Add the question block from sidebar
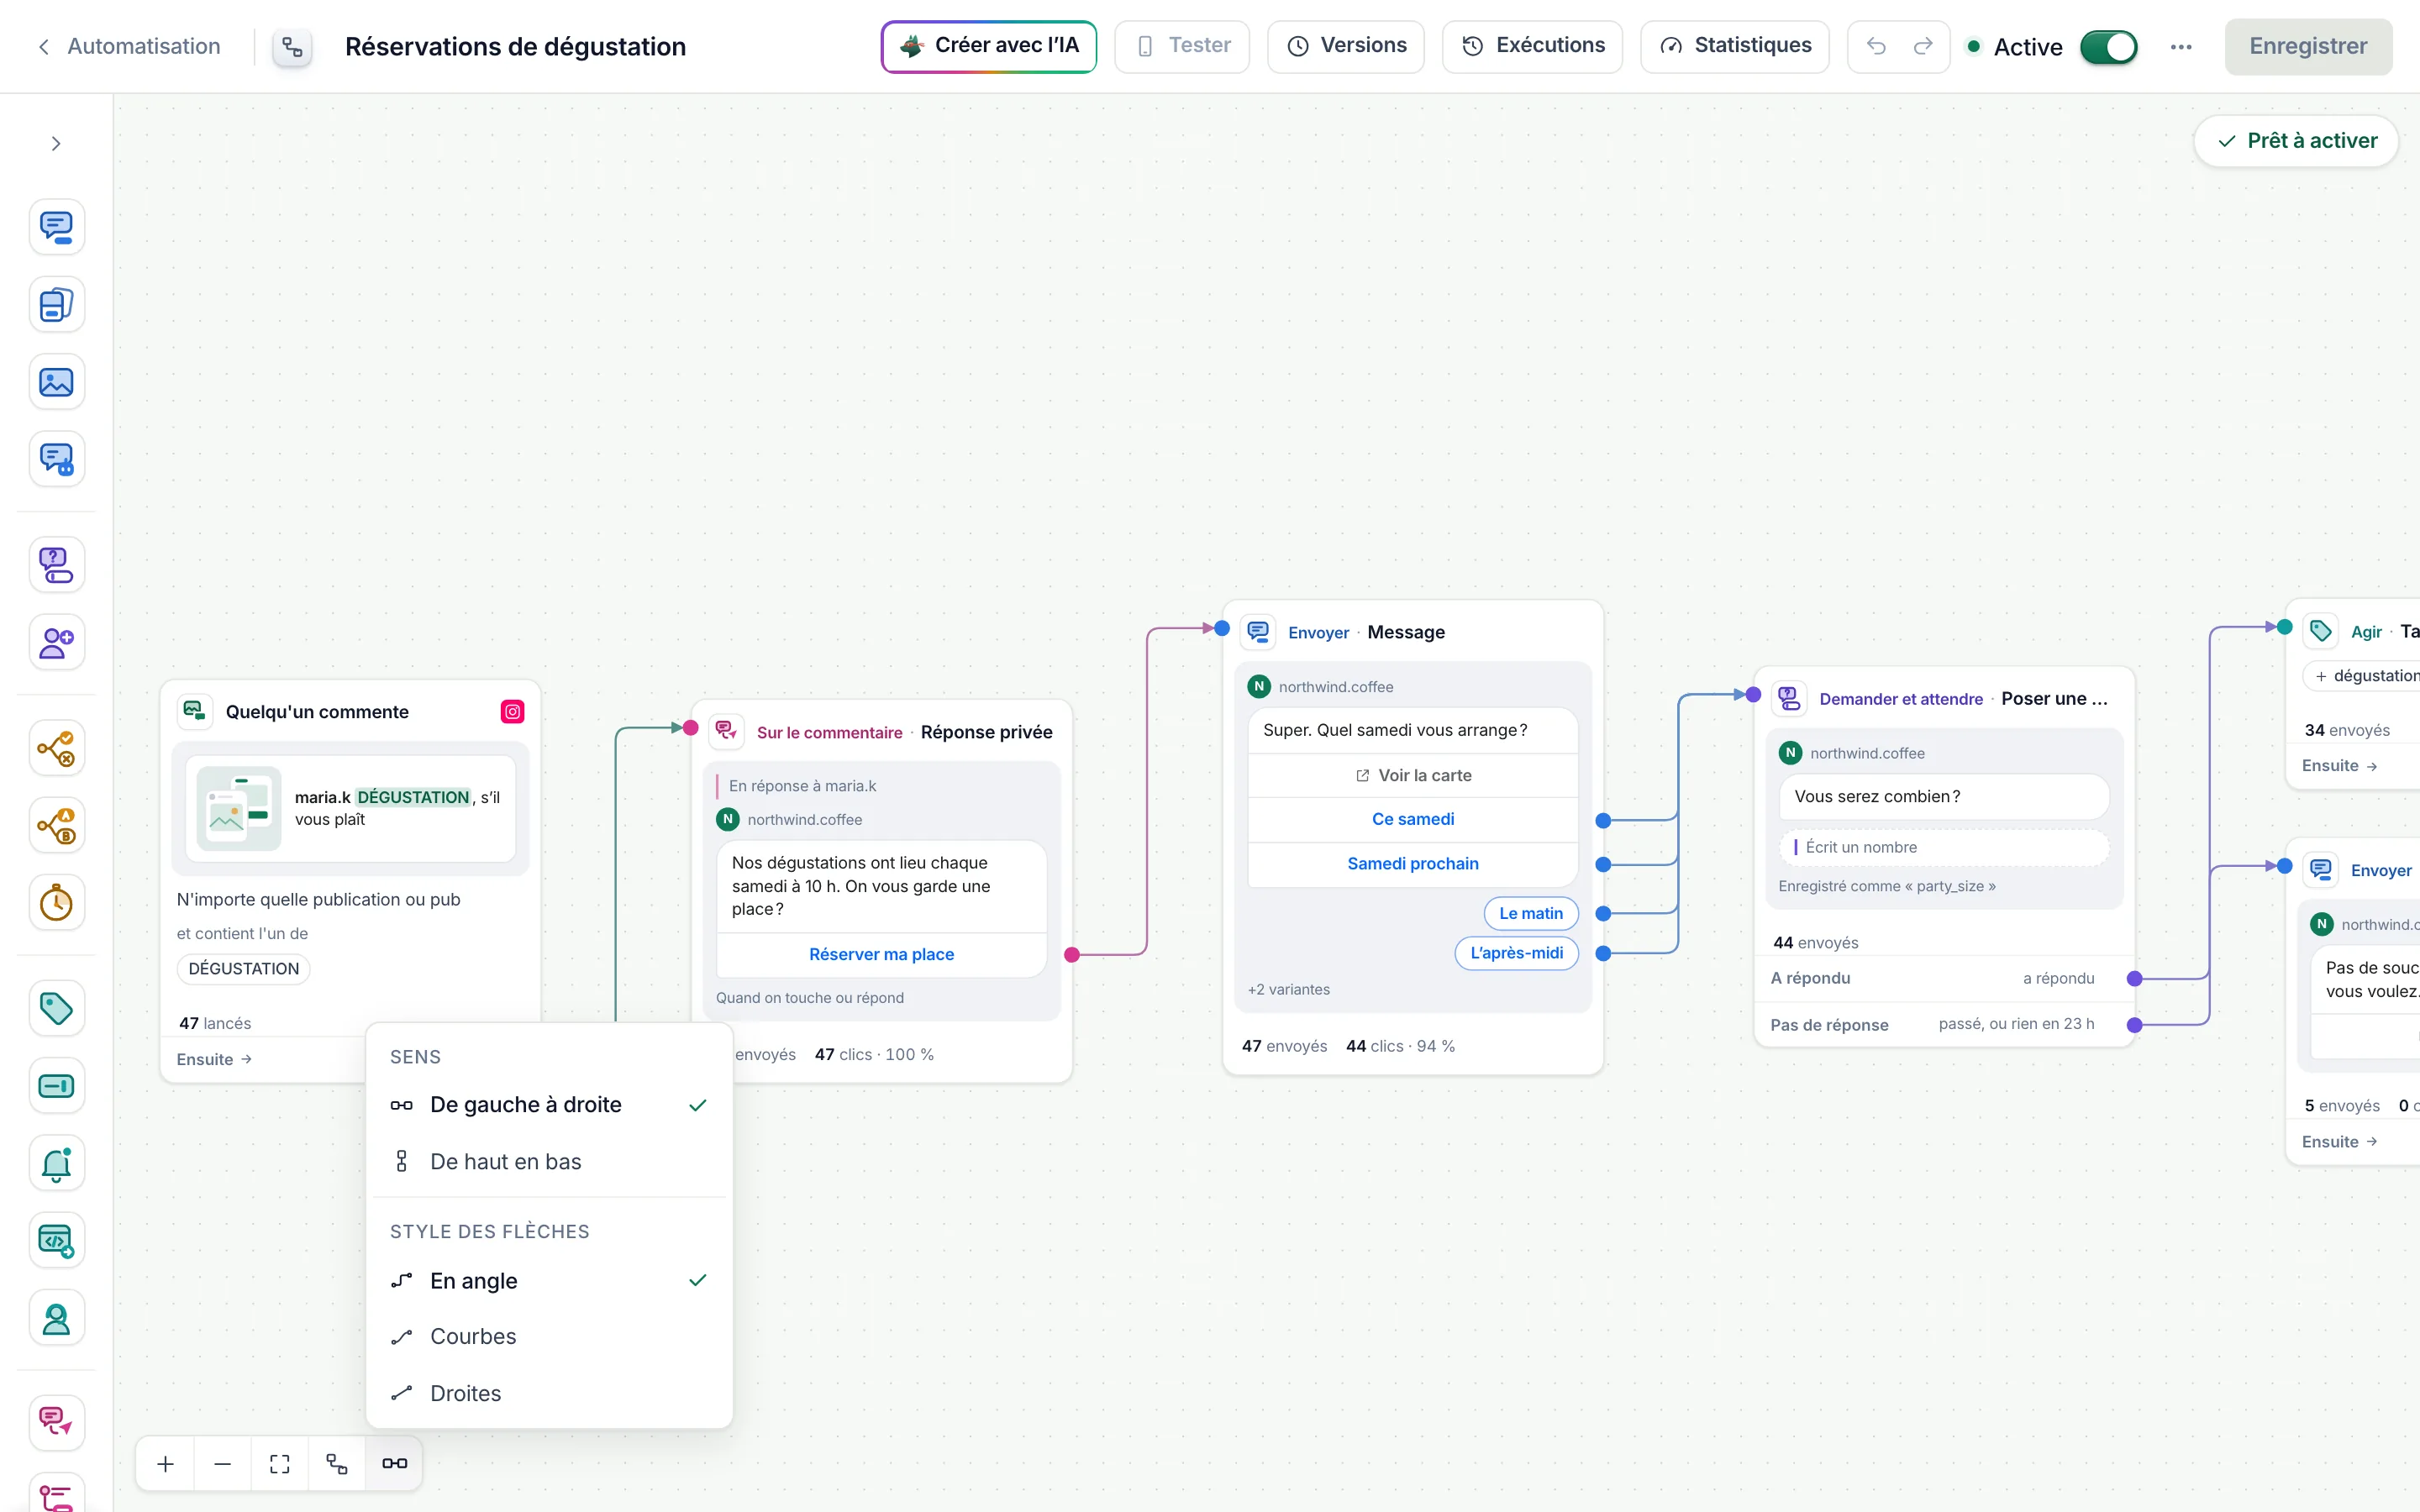Screen dimensions: 2420x1512 click(x=56, y=565)
